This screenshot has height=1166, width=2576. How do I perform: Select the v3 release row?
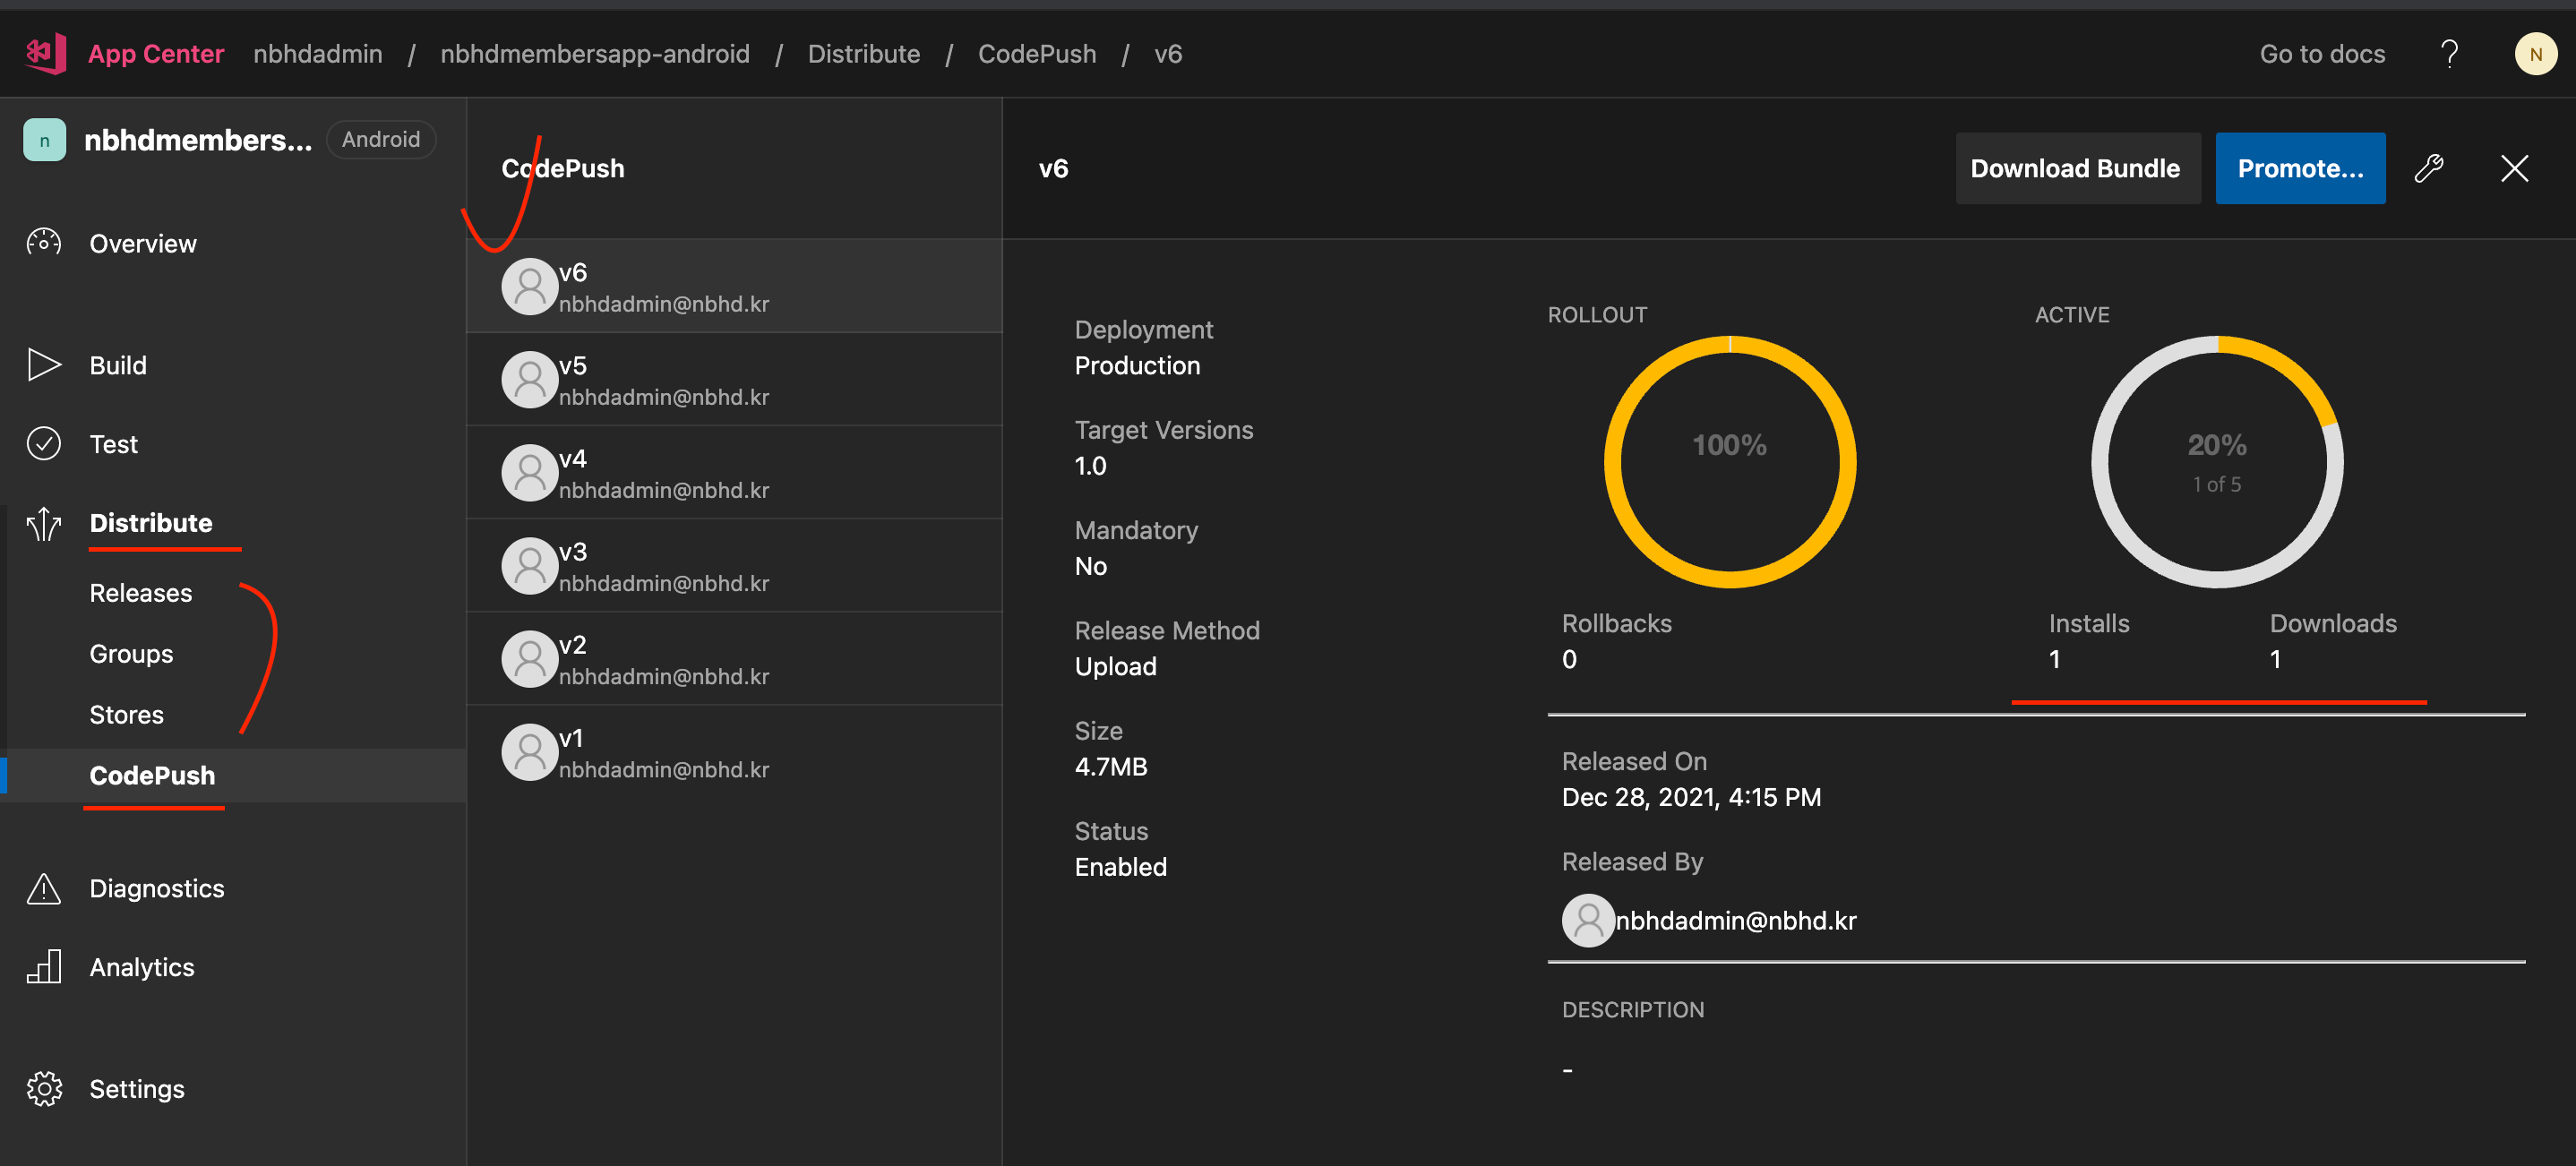pos(734,565)
